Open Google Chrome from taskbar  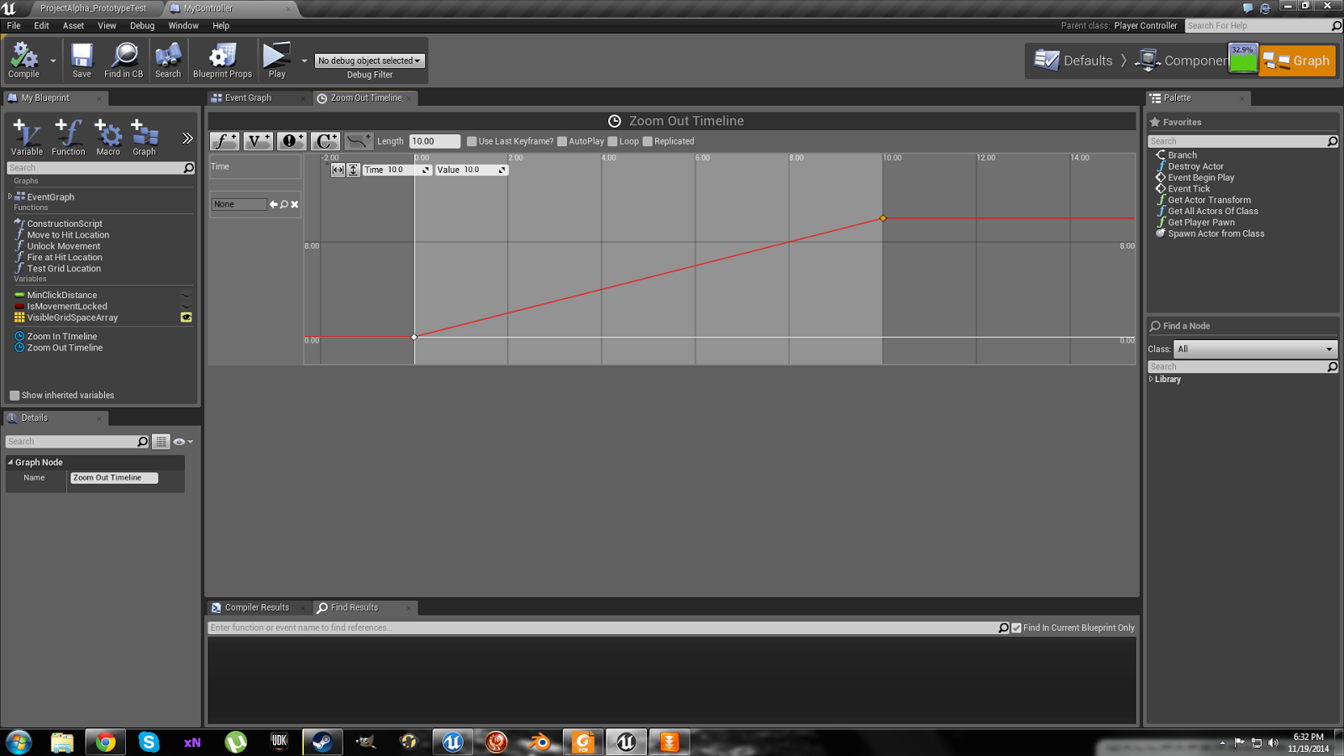click(x=105, y=742)
